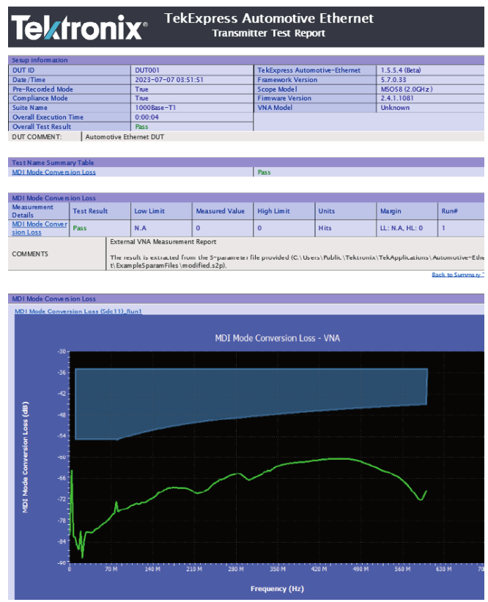Click the Framework Version value 5.7.0.33
This screenshot has width=488, height=602.
click(393, 80)
